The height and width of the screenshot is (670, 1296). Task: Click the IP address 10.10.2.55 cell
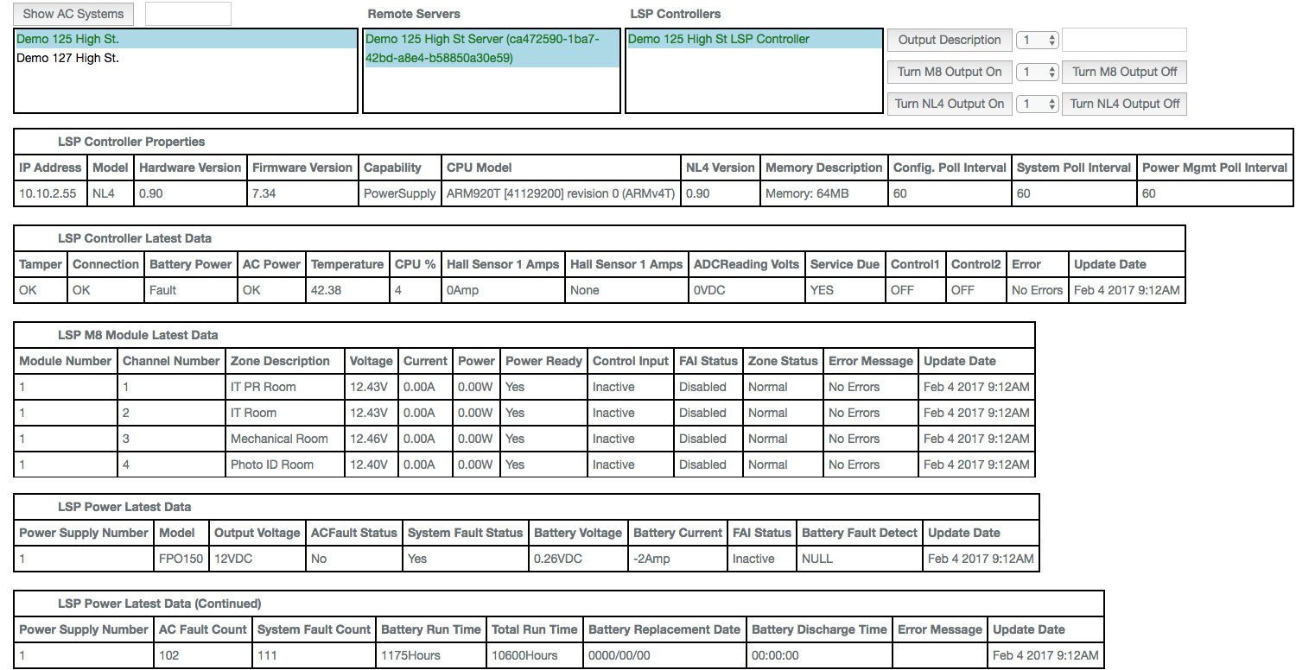(48, 194)
